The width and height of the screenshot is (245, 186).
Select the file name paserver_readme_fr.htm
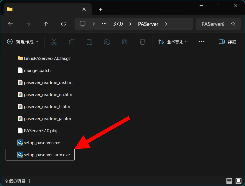click(47, 107)
